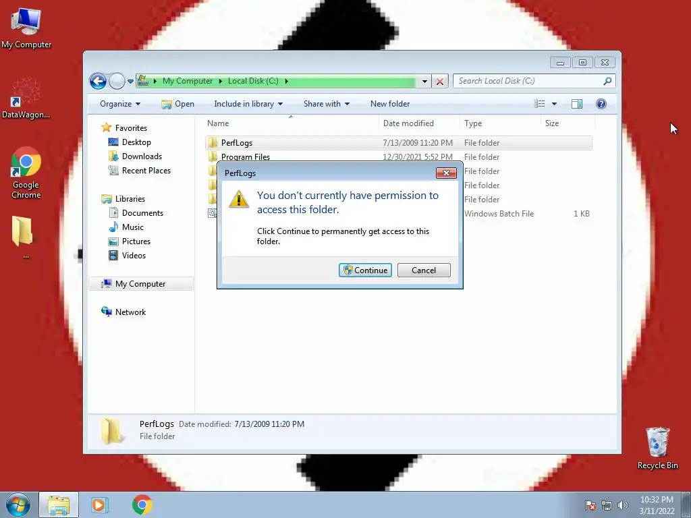Open the taskbar clock showing 10:32 PM
The height and width of the screenshot is (518, 691).
(x=657, y=505)
